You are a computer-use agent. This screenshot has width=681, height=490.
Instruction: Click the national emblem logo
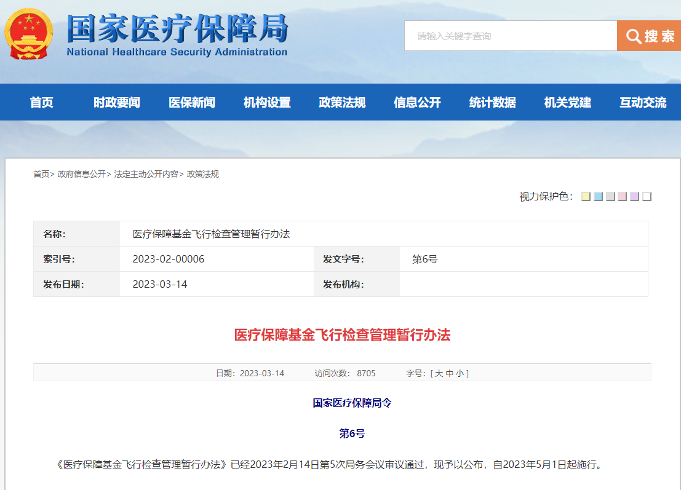pos(29,34)
